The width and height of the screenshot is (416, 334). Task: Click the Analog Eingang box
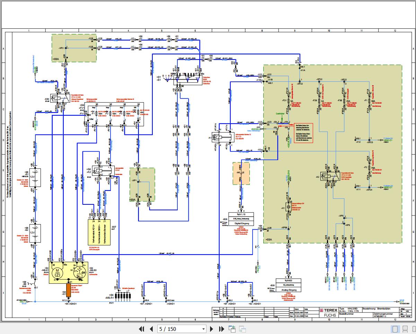(289, 285)
